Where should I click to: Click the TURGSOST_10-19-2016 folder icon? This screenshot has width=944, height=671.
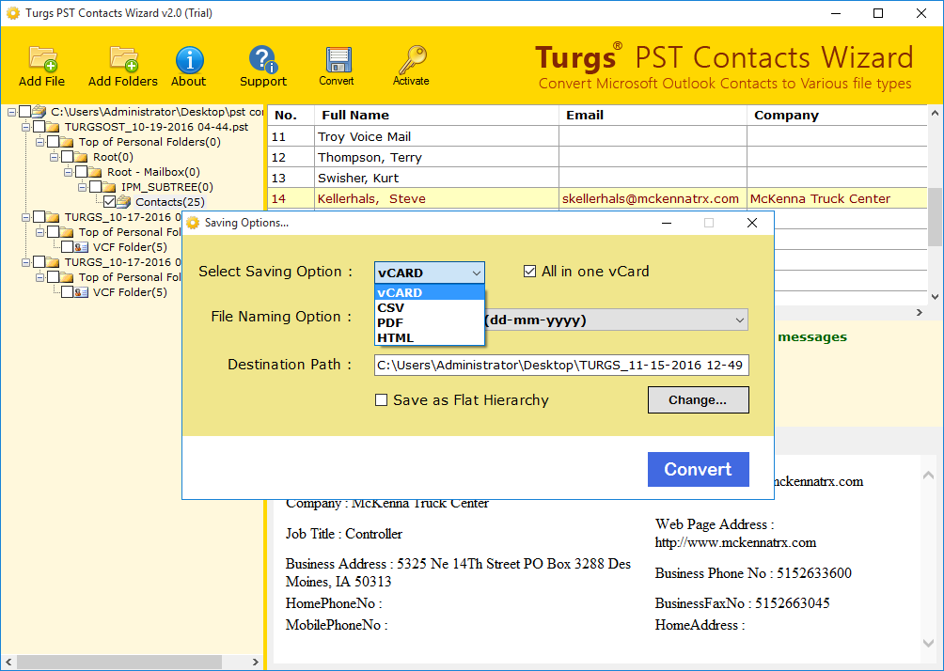[x=53, y=127]
